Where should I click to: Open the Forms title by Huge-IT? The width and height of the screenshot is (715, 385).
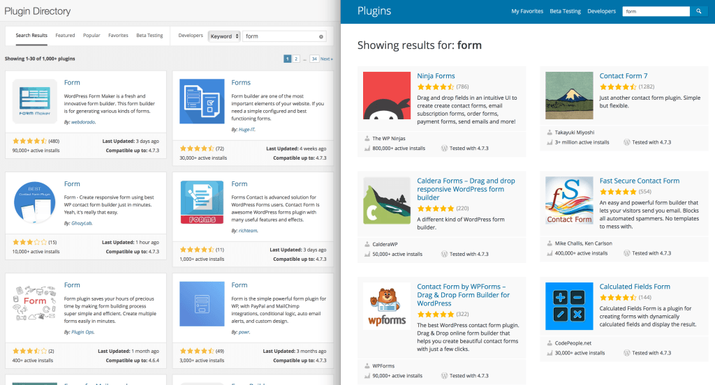tap(241, 82)
